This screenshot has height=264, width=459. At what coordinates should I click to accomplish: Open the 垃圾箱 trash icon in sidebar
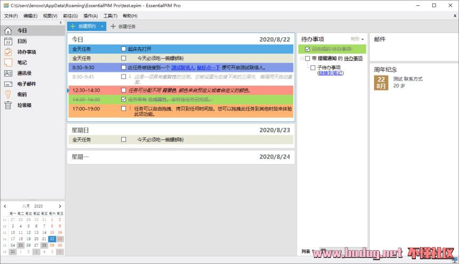click(x=8, y=105)
